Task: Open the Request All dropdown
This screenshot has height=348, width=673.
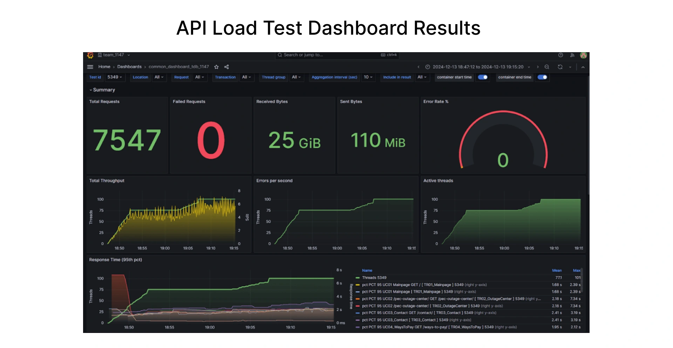Action: [x=199, y=77]
